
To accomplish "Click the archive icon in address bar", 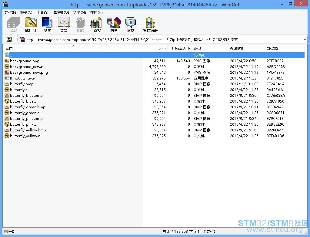I will [x=22, y=39].
